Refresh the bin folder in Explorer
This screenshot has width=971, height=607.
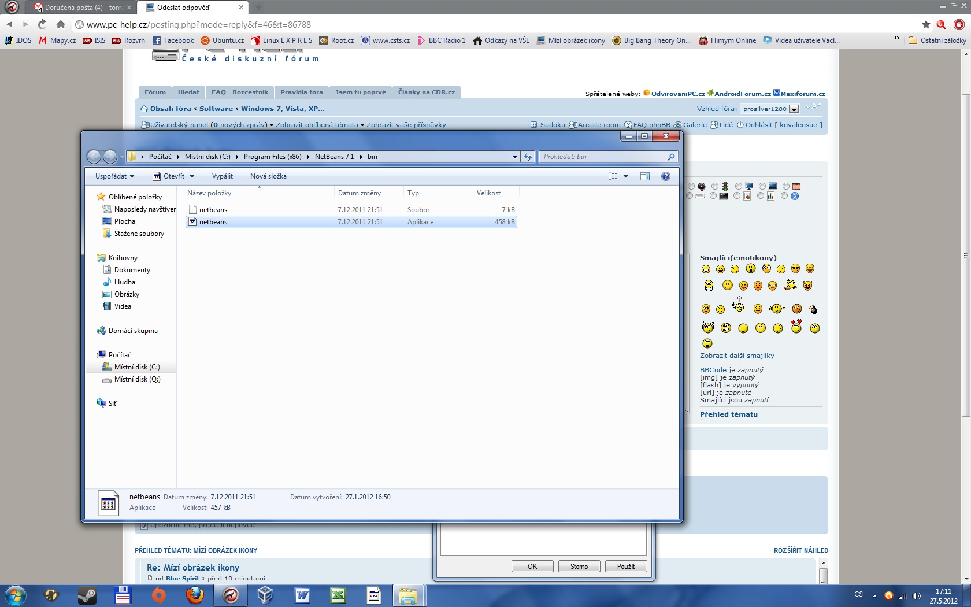click(x=528, y=157)
